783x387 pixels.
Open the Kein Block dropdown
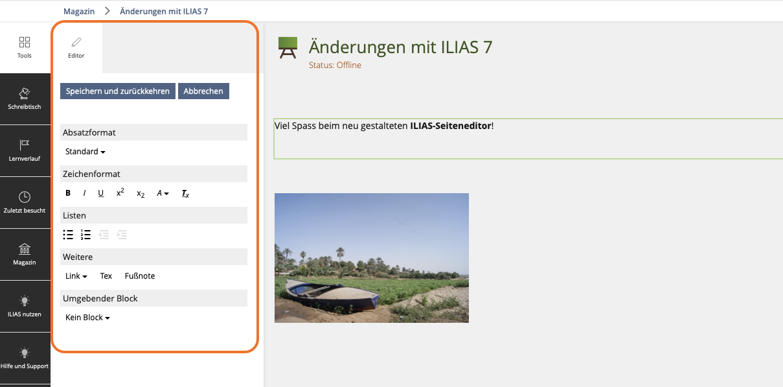coord(87,318)
